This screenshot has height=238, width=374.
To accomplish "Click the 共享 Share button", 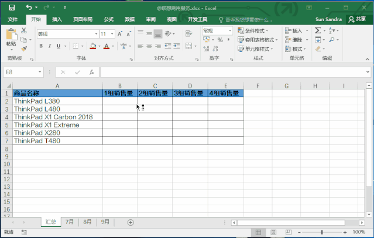I will click(x=357, y=19).
